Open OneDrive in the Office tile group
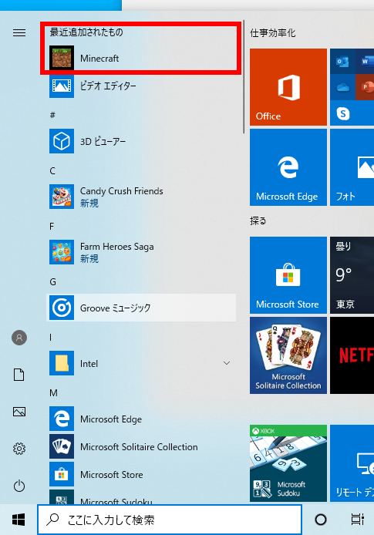Image resolution: width=374 pixels, height=535 pixels. [x=342, y=87]
